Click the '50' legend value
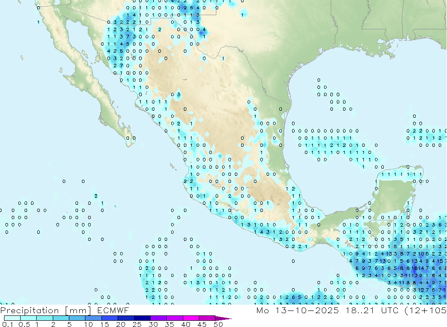The height and width of the screenshot is (327, 447). [x=218, y=324]
